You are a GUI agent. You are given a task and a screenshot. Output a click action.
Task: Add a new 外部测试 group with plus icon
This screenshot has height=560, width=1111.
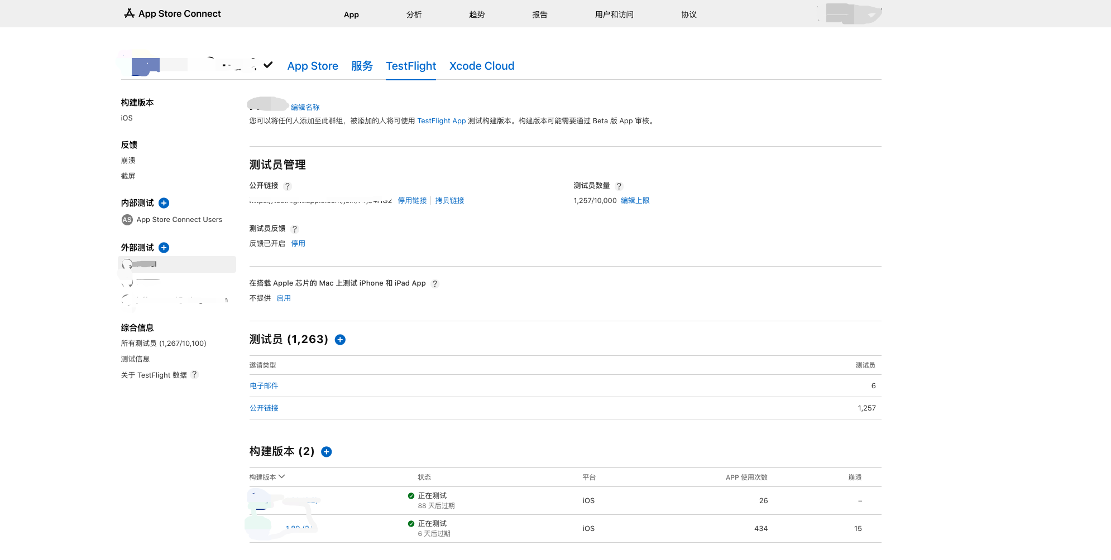164,248
